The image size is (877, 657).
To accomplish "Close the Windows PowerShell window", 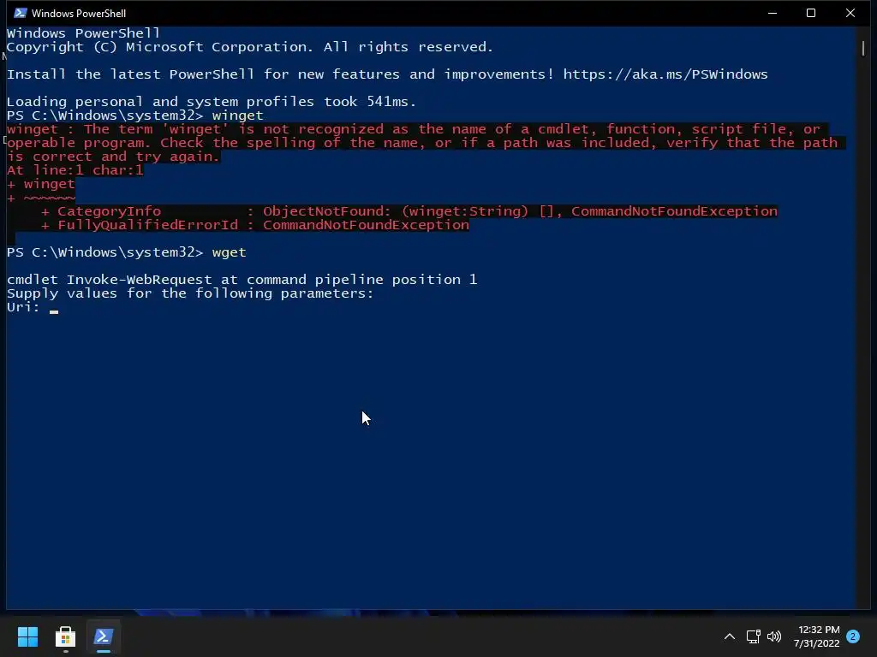I will pos(850,13).
